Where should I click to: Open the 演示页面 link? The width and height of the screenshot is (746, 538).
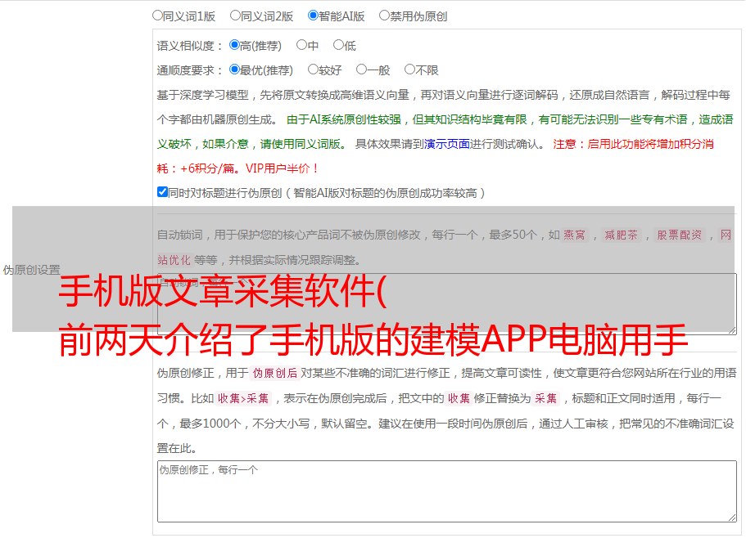click(x=447, y=144)
